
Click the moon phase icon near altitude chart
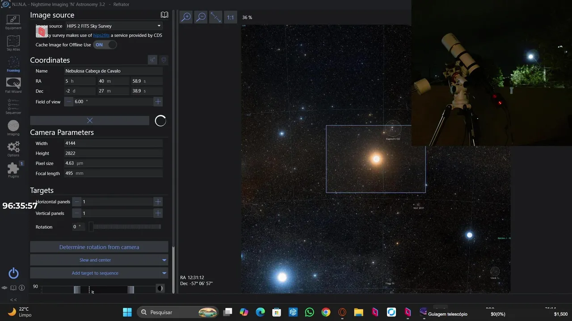coord(160,288)
